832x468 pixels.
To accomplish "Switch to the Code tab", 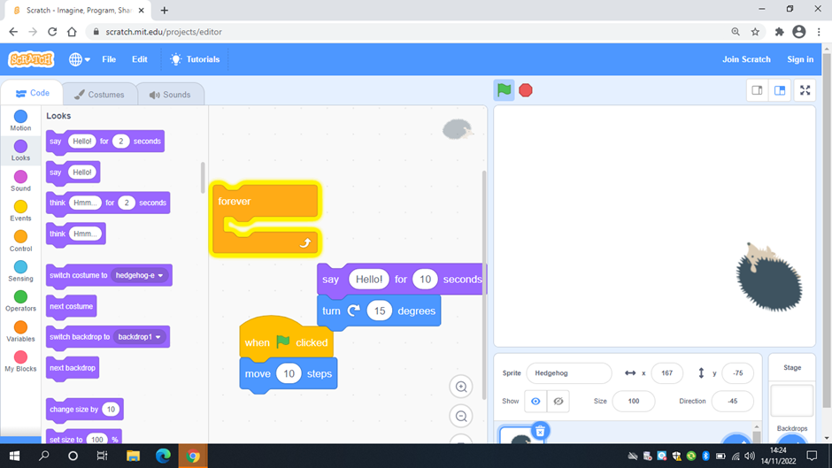I will (33, 94).
